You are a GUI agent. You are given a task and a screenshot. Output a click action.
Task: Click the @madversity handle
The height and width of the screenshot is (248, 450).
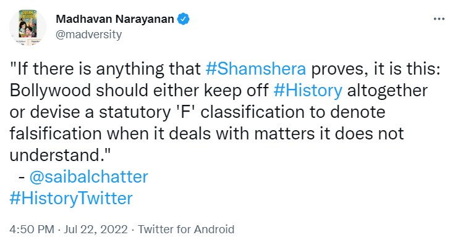tap(88, 34)
